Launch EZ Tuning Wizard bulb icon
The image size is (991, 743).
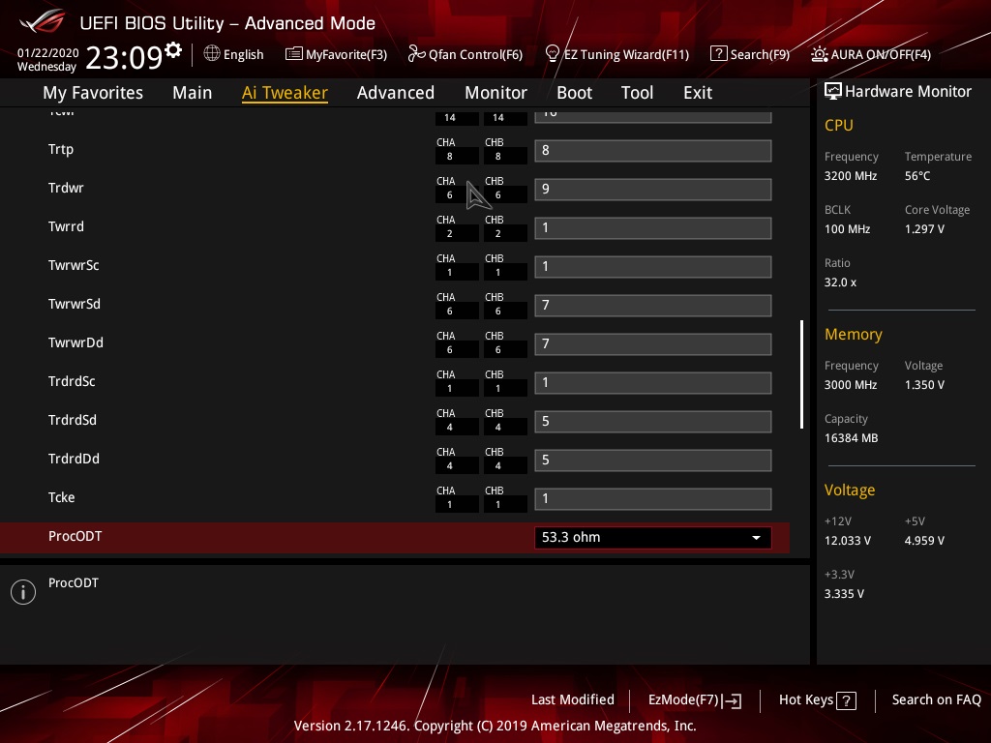552,54
